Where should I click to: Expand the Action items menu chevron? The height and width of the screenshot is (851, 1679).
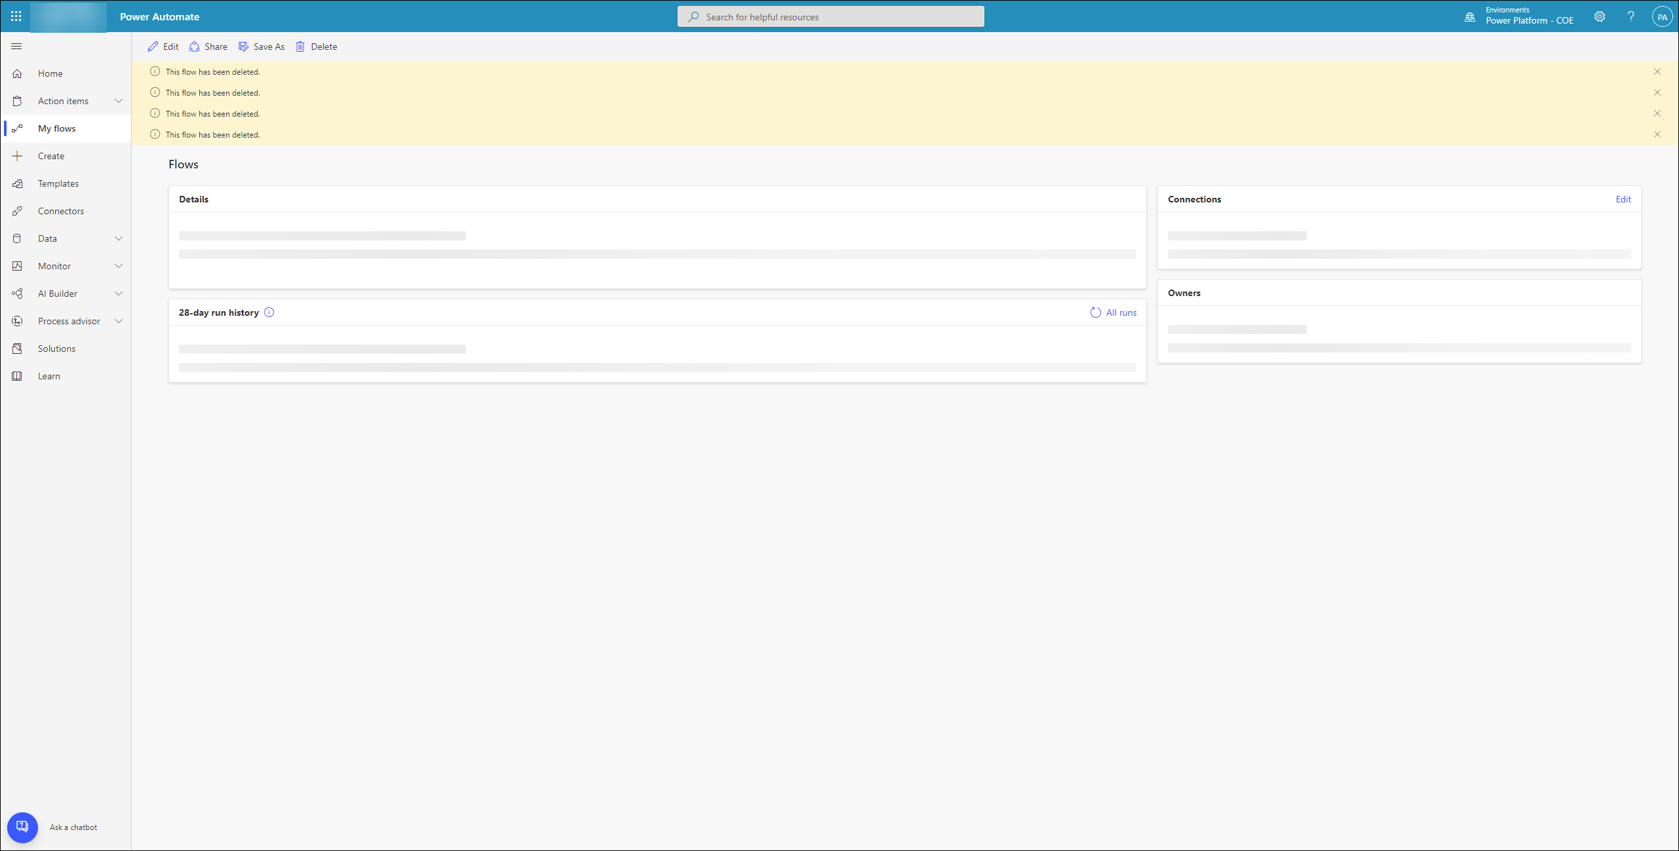coord(119,101)
